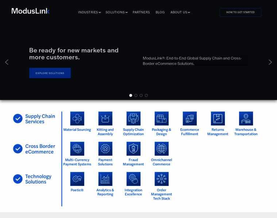Screen dimensions: 277x218
Task: Click the Explore Solutions button
Action: [x=50, y=73]
